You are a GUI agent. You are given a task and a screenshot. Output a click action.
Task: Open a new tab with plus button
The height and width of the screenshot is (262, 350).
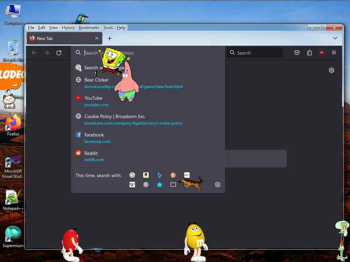coord(109,39)
